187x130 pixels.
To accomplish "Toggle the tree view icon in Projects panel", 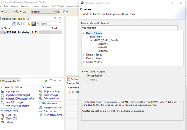I will pos(14,24).
